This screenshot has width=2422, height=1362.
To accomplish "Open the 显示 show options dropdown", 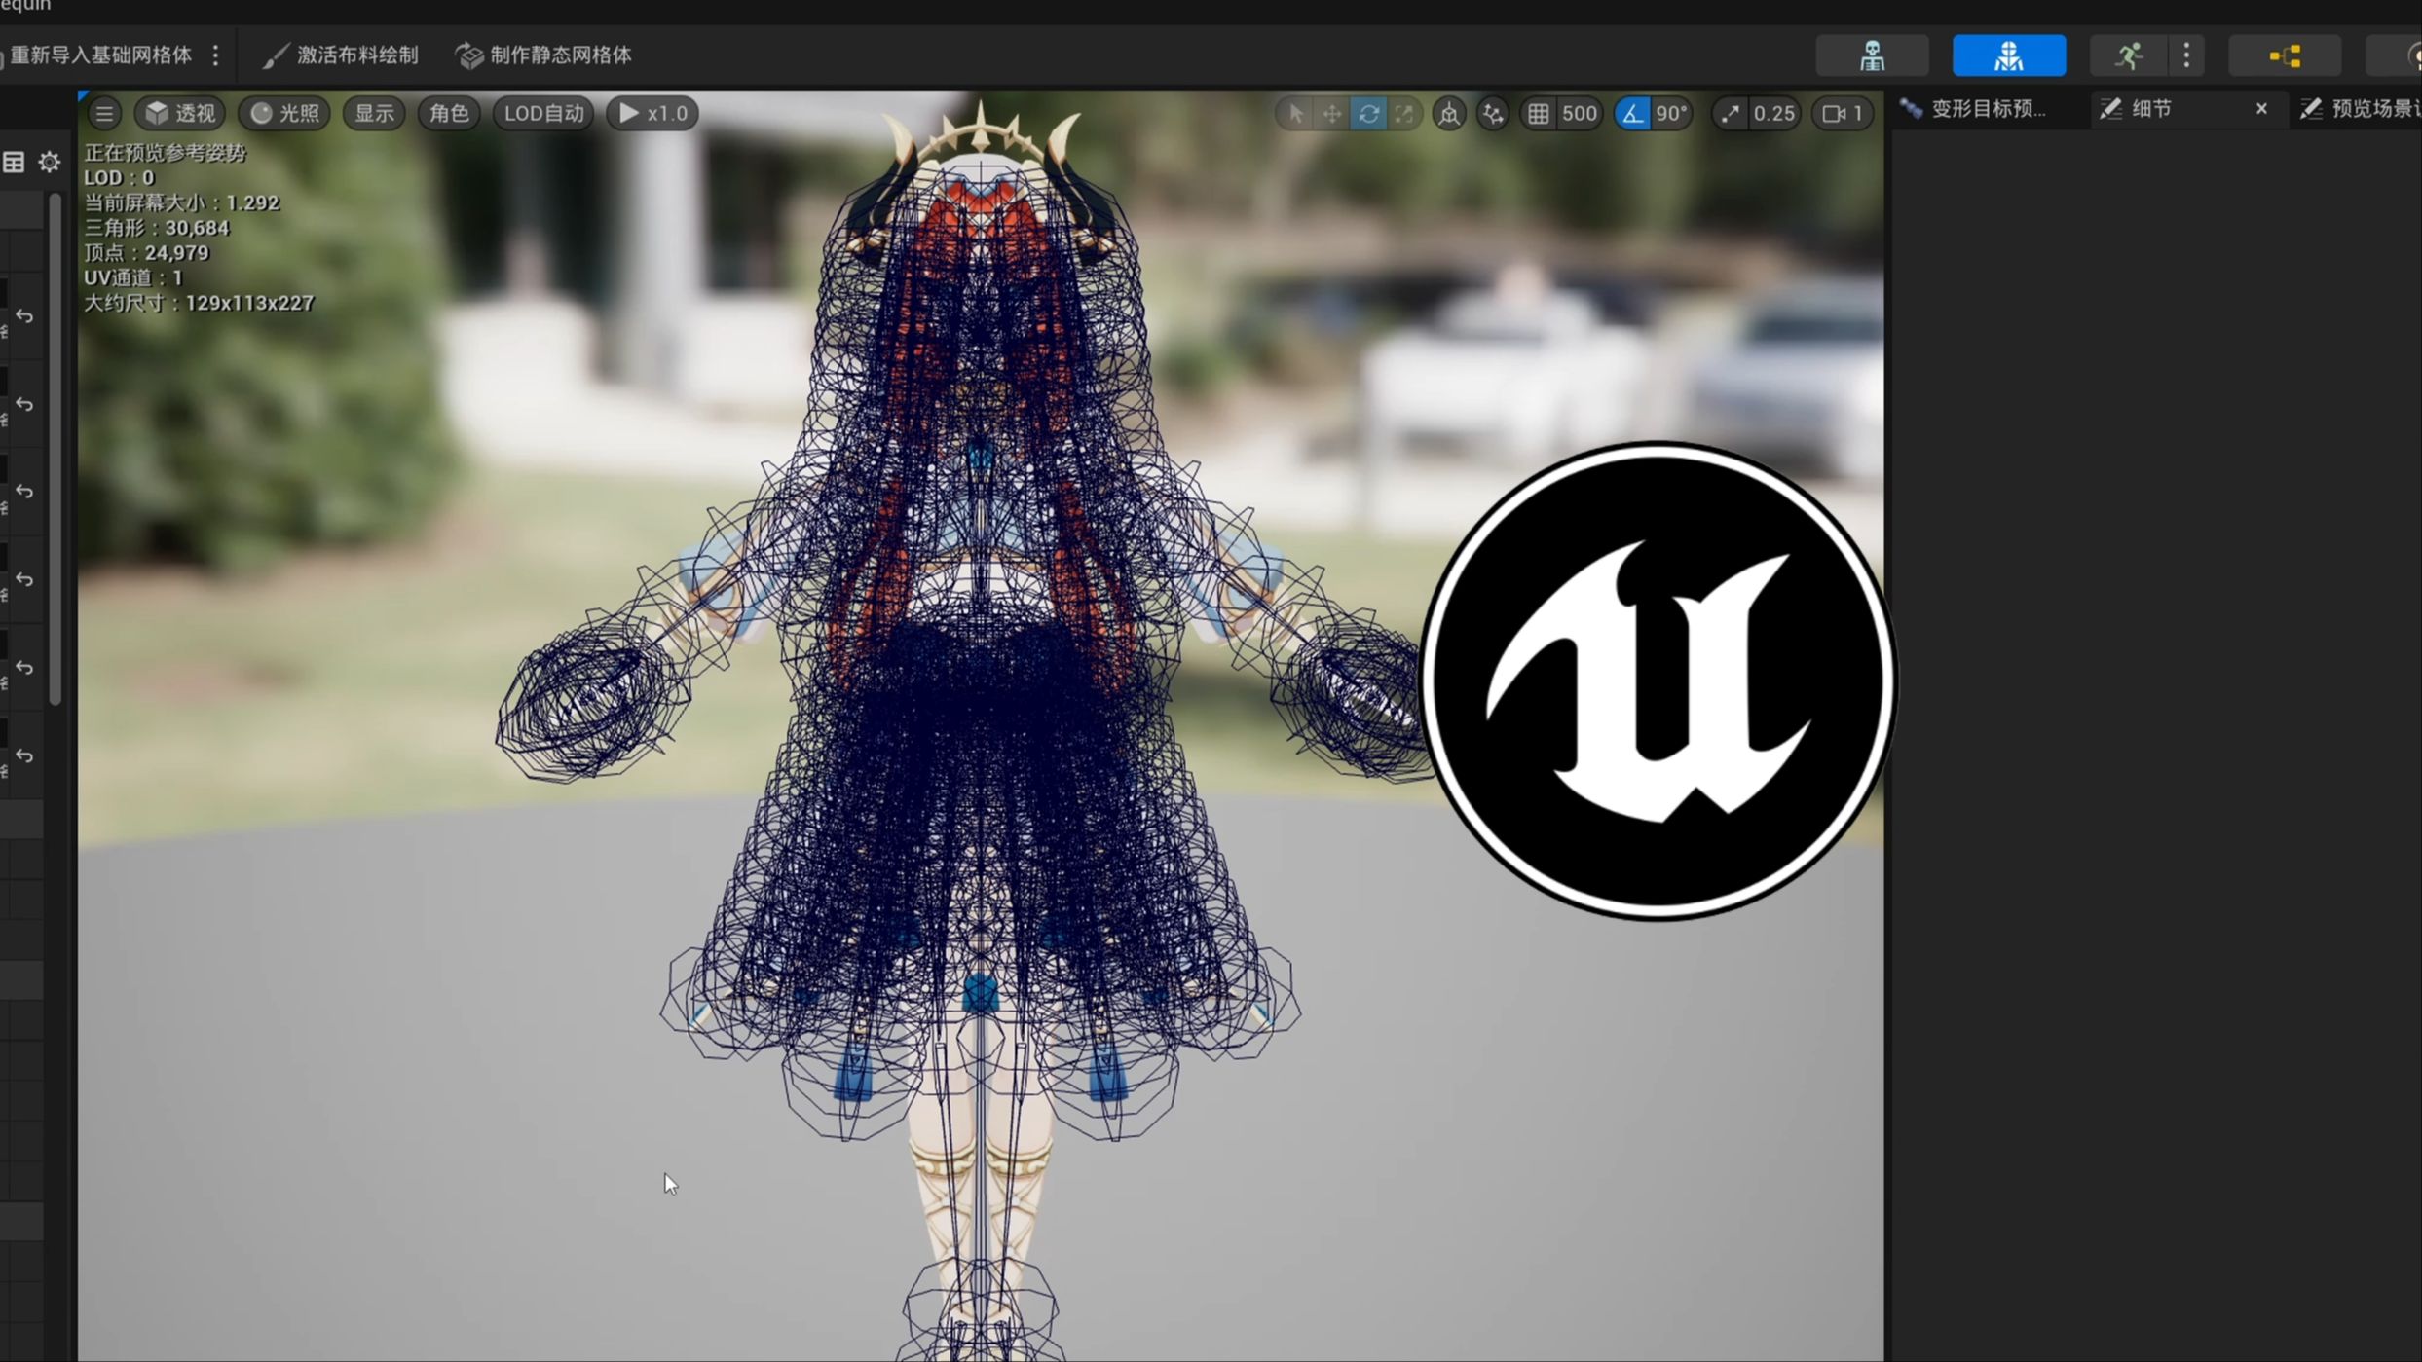I will click(374, 114).
